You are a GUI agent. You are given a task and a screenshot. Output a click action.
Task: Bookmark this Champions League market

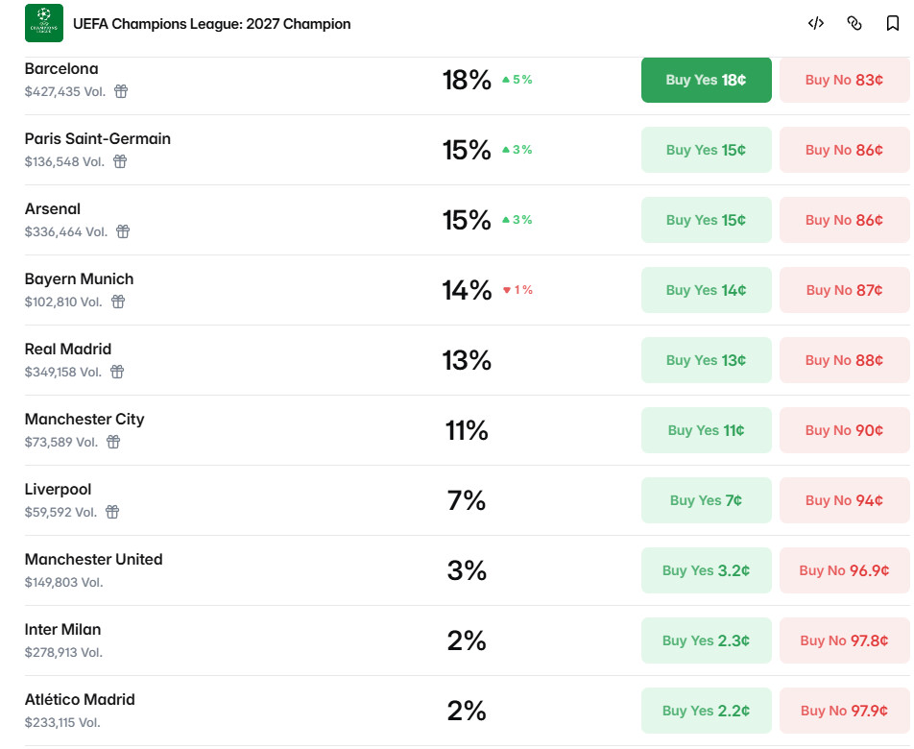pos(892,23)
